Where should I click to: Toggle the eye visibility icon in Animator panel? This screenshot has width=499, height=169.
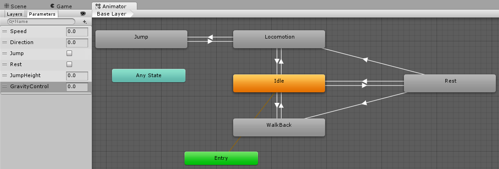[83, 14]
